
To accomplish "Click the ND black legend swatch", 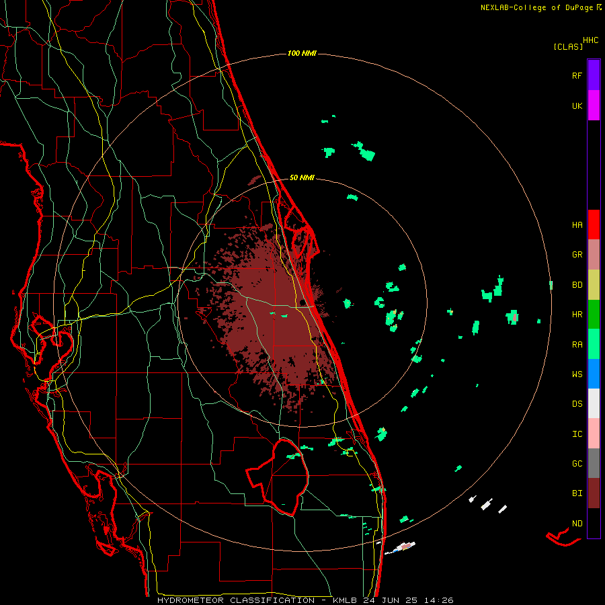I will pos(594,523).
